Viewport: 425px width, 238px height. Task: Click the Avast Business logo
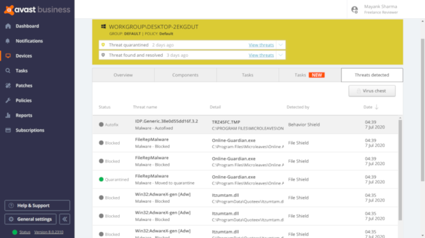pyautogui.click(x=37, y=10)
